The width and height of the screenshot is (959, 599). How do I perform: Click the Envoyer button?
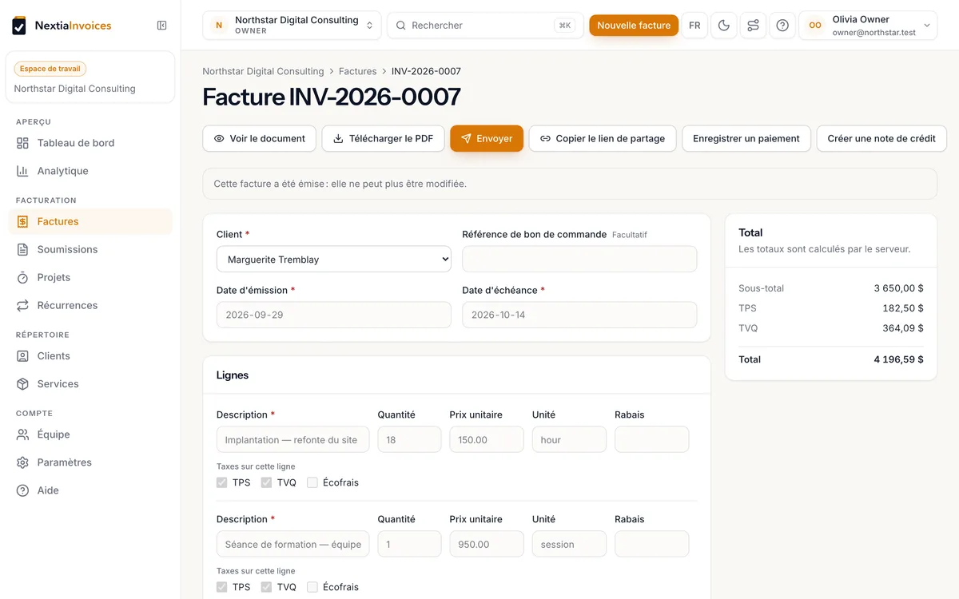[x=487, y=138]
